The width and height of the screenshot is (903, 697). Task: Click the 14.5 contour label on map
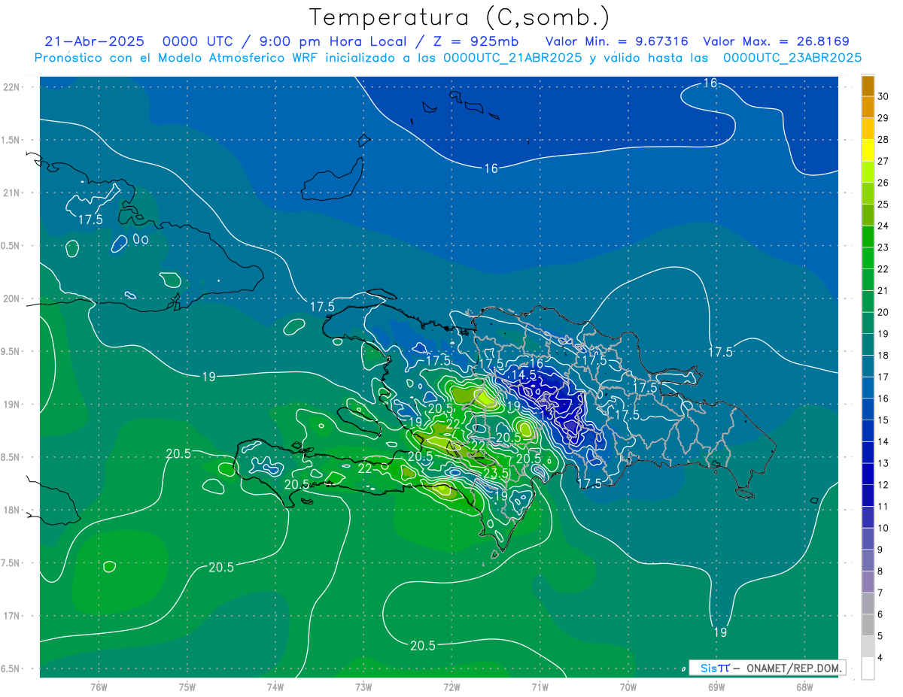524,374
